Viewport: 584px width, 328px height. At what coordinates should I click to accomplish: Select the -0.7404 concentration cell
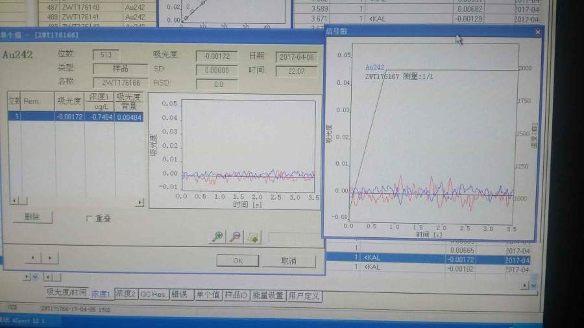[x=99, y=117]
